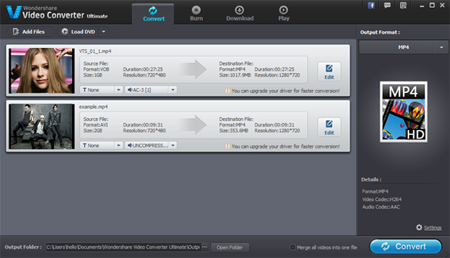Maximize the Video Converter window
The width and height of the screenshot is (450, 258).
[431, 6]
